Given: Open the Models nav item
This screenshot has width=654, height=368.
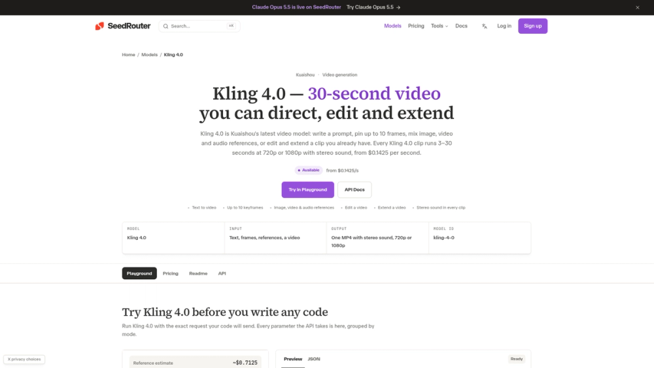Looking at the screenshot, I should (x=392, y=26).
